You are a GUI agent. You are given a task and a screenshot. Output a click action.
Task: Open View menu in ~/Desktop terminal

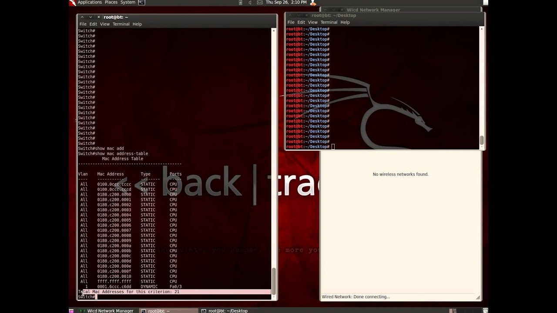[x=313, y=23]
